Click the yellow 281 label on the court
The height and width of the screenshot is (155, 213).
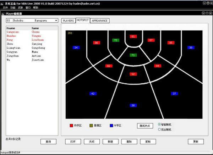tap(70, 33)
